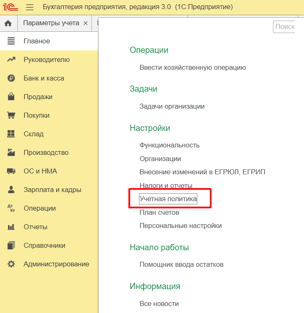Open Зарплата и кадры section
Image resolution: width=304 pixels, height=313 pixels.
[x=52, y=190]
